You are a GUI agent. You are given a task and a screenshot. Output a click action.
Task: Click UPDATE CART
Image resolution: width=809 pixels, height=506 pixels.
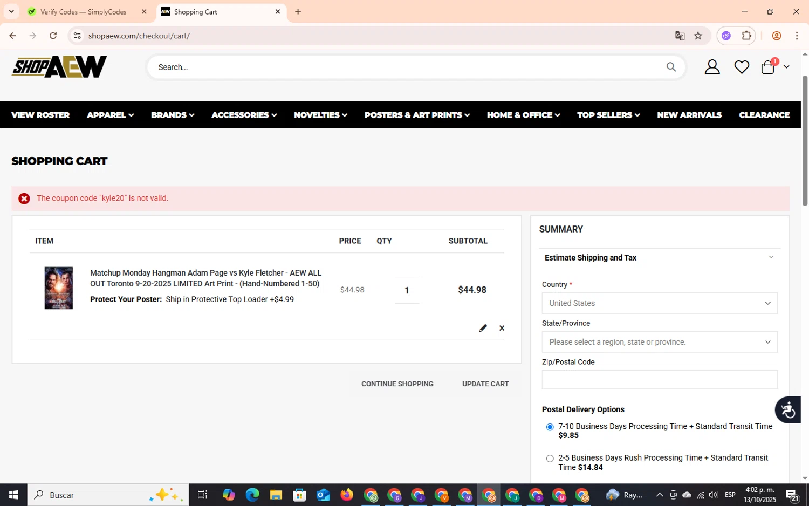(485, 384)
